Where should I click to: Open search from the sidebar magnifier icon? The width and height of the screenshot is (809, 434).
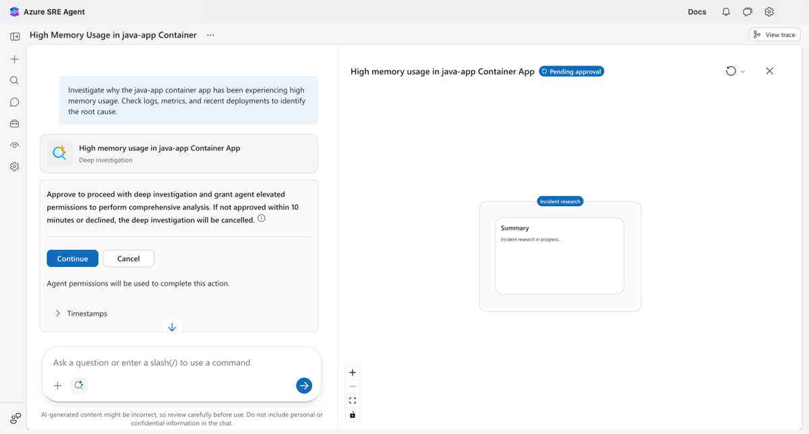15,80
